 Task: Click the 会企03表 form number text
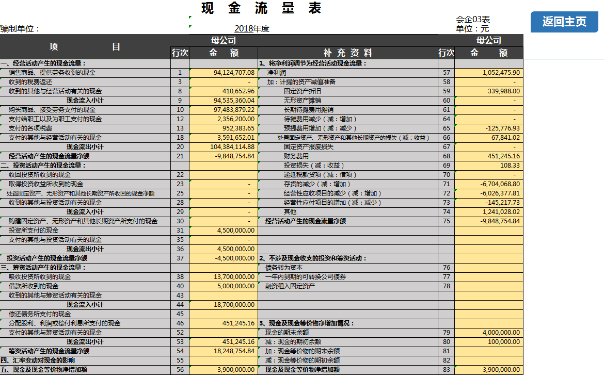pos(472,20)
